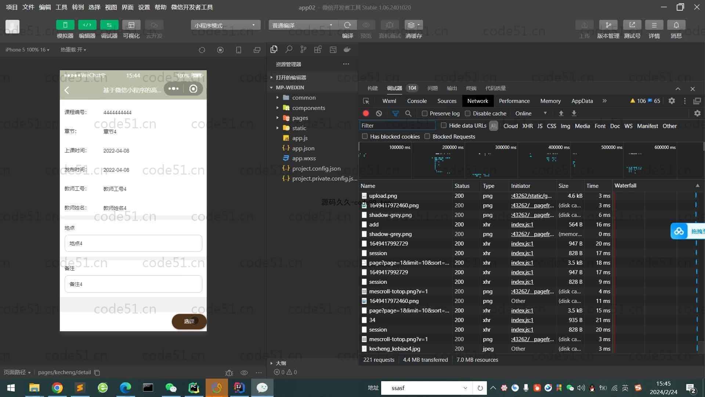Viewport: 705px width, 397px height.
Task: Check Hide data URLs
Action: coord(444,126)
